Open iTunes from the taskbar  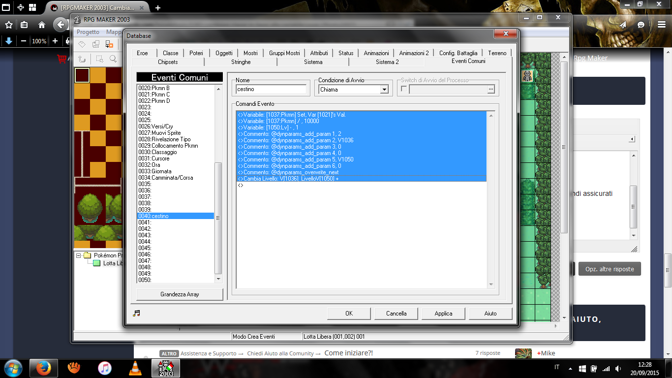105,368
